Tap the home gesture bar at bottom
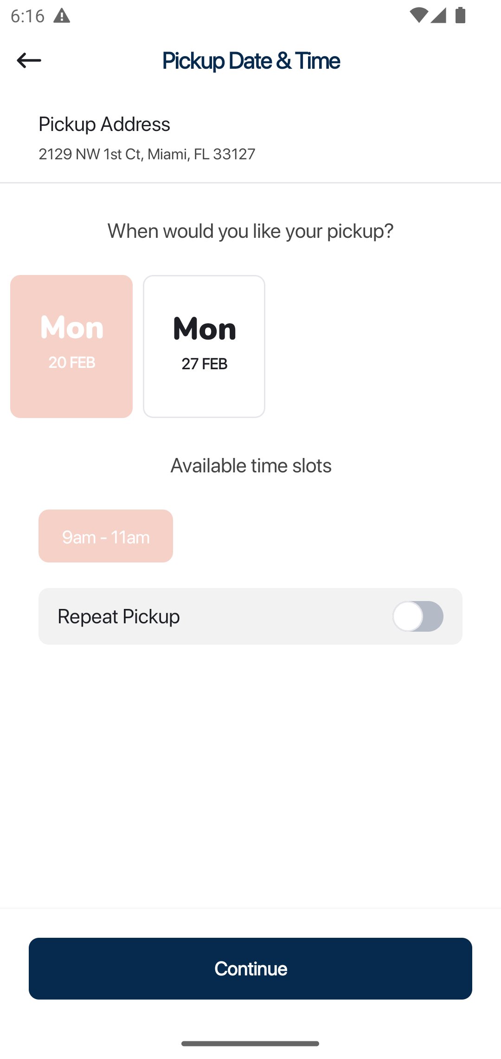Screen dimensions: 501x1059 [x=250, y=1043]
